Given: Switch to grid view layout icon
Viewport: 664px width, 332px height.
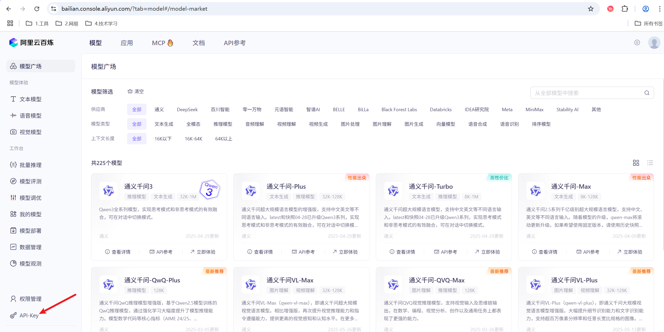Looking at the screenshot, I should click(636, 163).
